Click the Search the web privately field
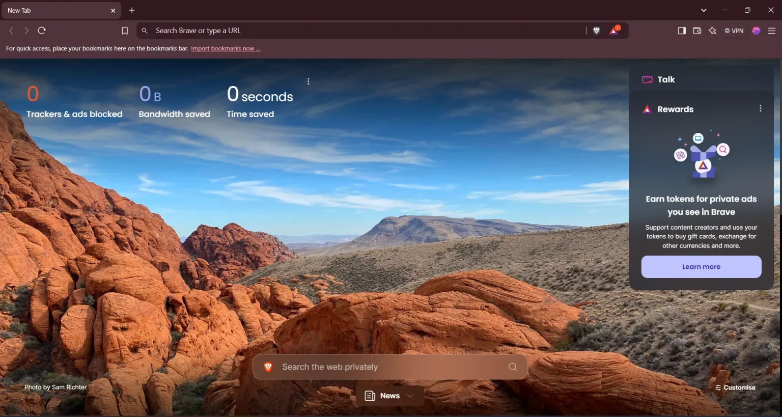 (x=390, y=367)
